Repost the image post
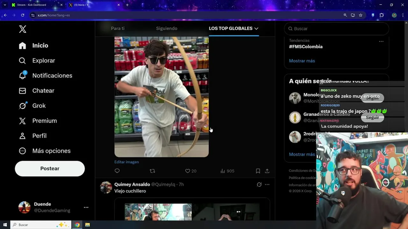This screenshot has height=229, width=408. click(x=152, y=171)
